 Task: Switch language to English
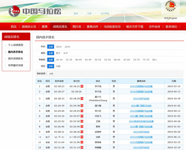tap(173, 18)
